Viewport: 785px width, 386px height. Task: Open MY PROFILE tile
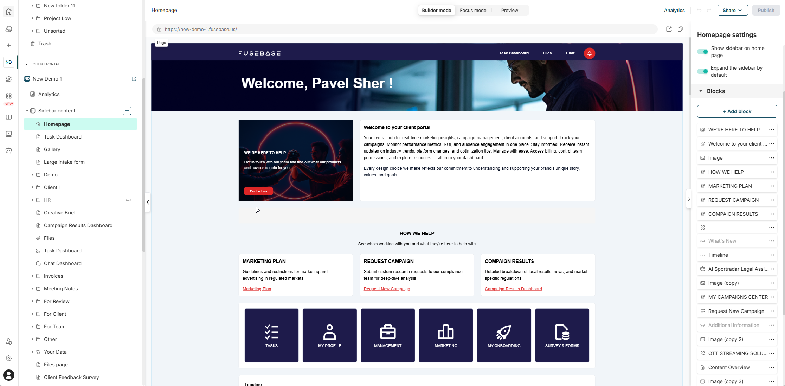[330, 335]
